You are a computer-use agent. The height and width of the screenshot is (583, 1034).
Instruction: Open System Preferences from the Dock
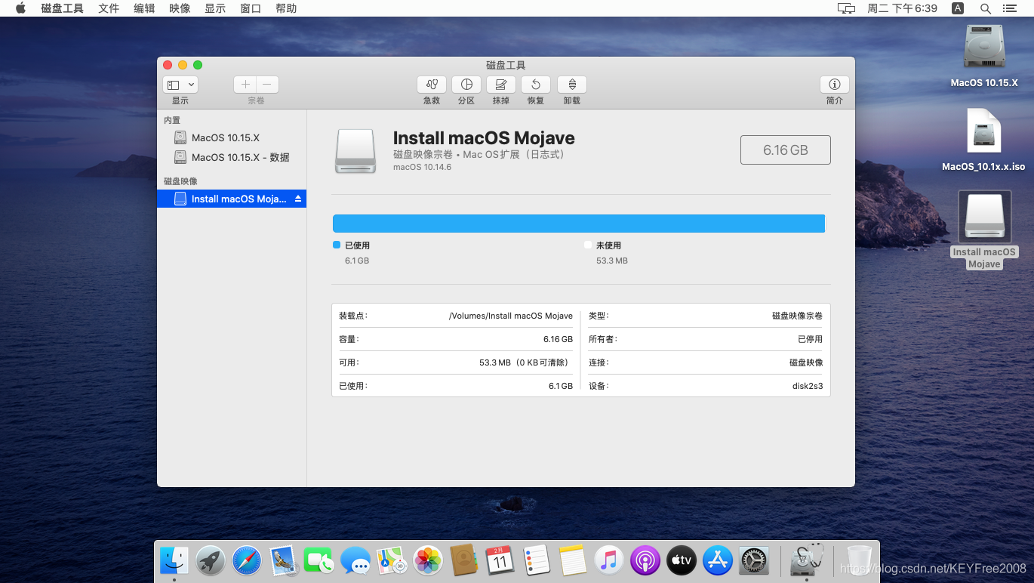point(754,560)
